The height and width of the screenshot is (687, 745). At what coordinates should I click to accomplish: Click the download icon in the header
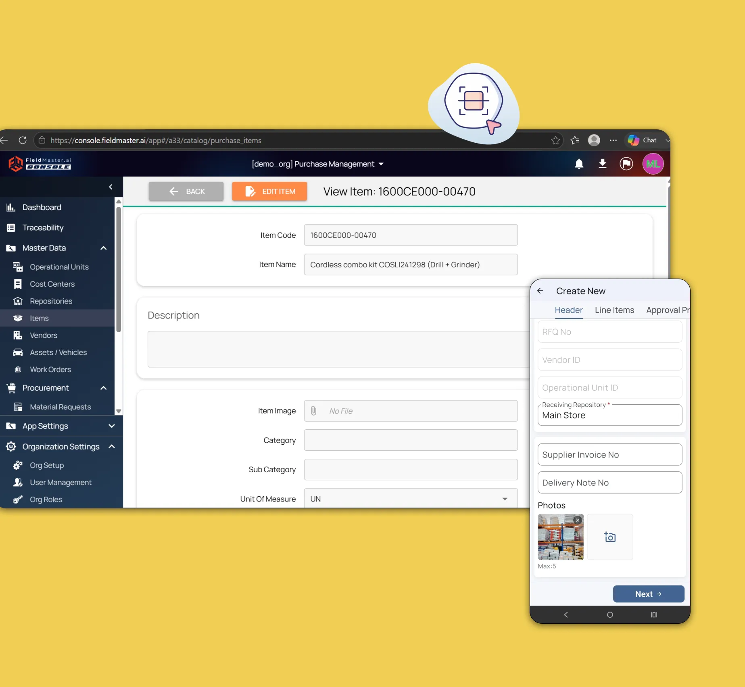pos(602,164)
